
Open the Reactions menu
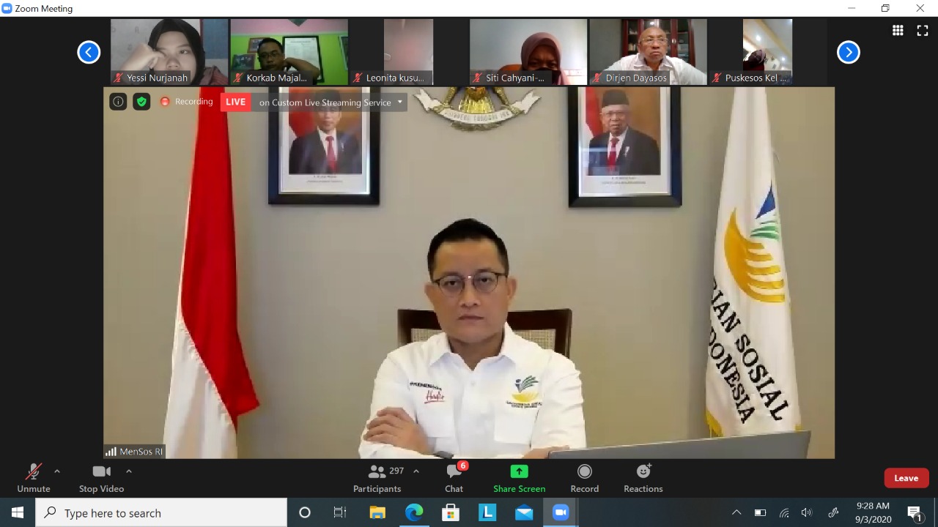coord(643,476)
